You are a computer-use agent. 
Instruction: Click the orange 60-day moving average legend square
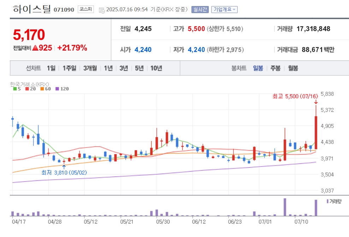(42, 89)
